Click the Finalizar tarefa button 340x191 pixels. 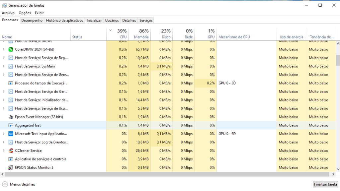[x=325, y=184]
